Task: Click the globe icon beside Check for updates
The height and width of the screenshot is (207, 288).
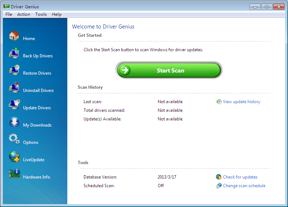Action: click(219, 177)
